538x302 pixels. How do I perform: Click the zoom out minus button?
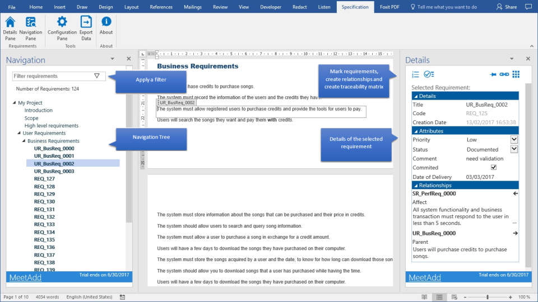[465, 297]
